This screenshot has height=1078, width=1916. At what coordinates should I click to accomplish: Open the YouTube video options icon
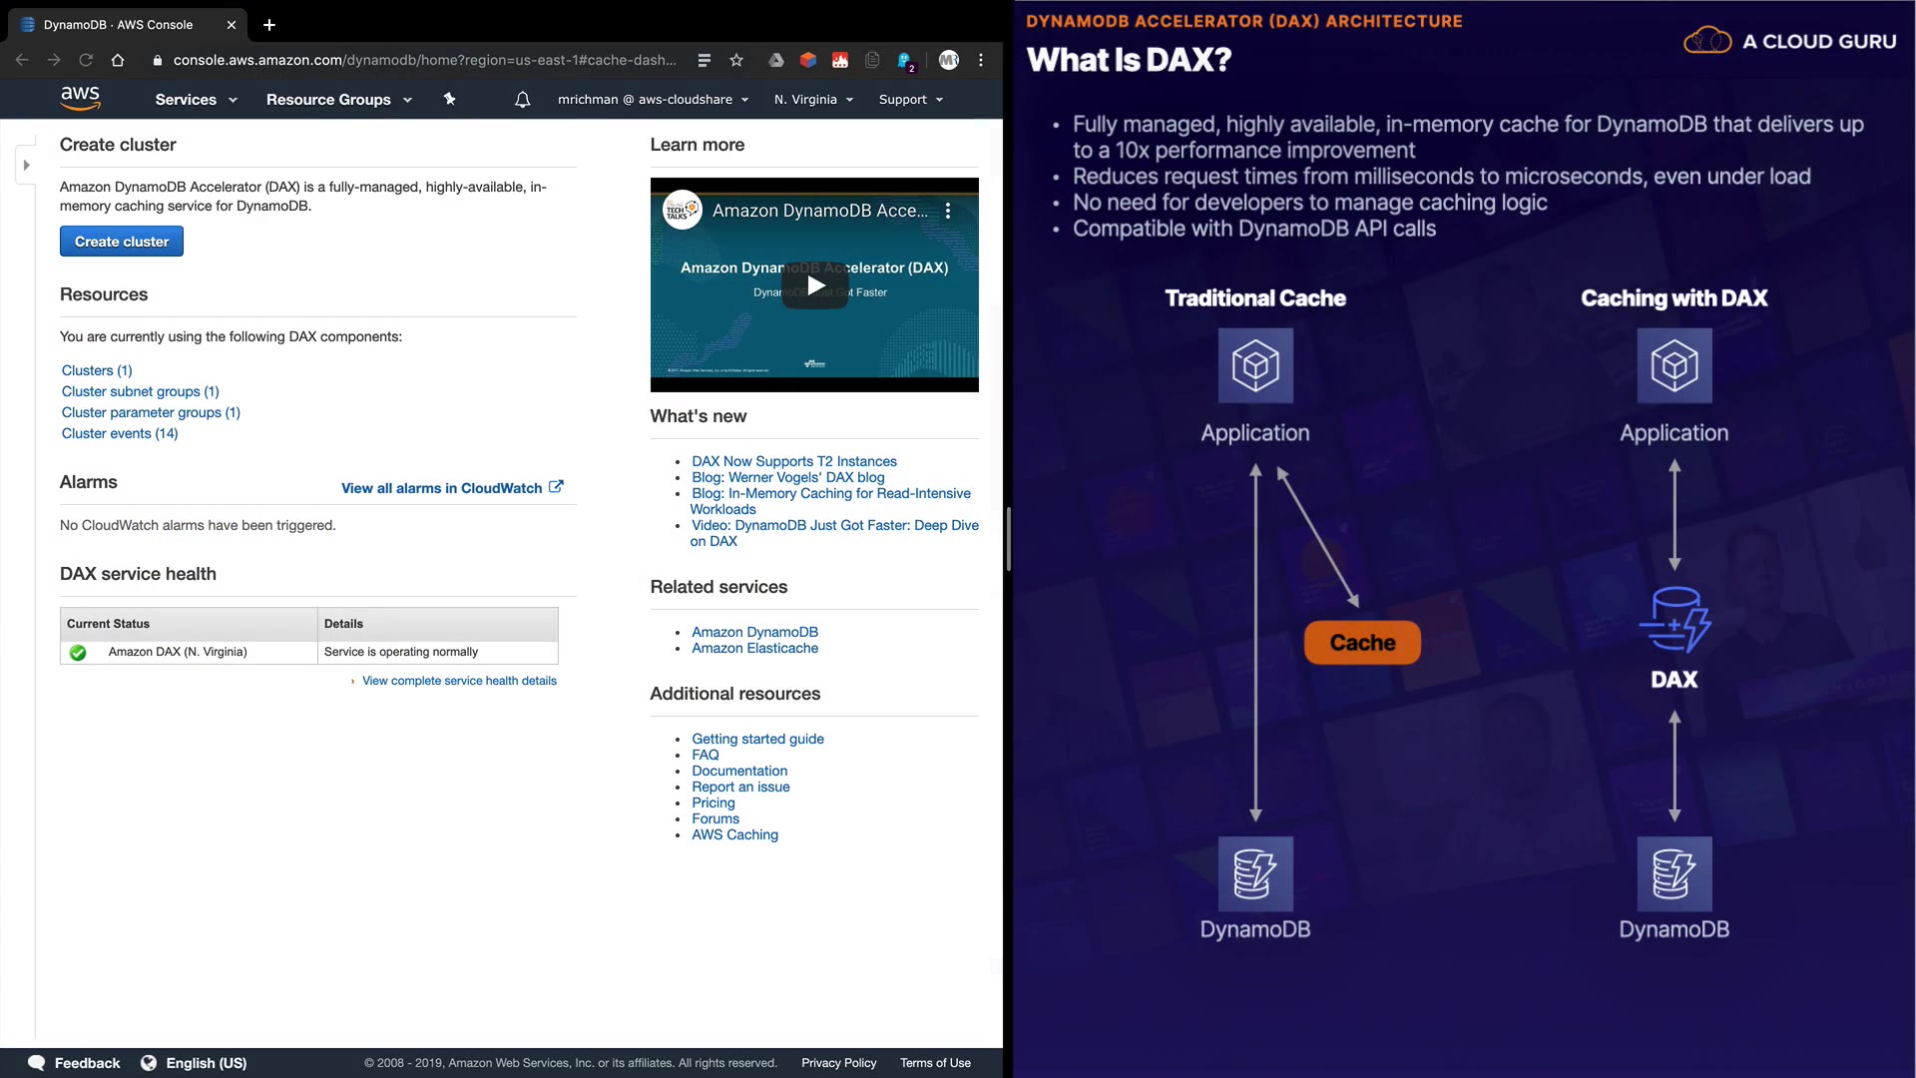point(948,211)
